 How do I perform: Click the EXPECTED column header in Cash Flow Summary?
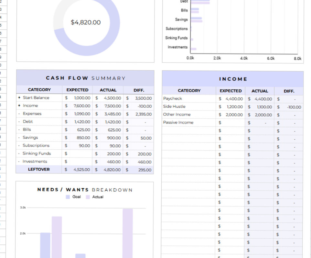[x=77, y=90]
